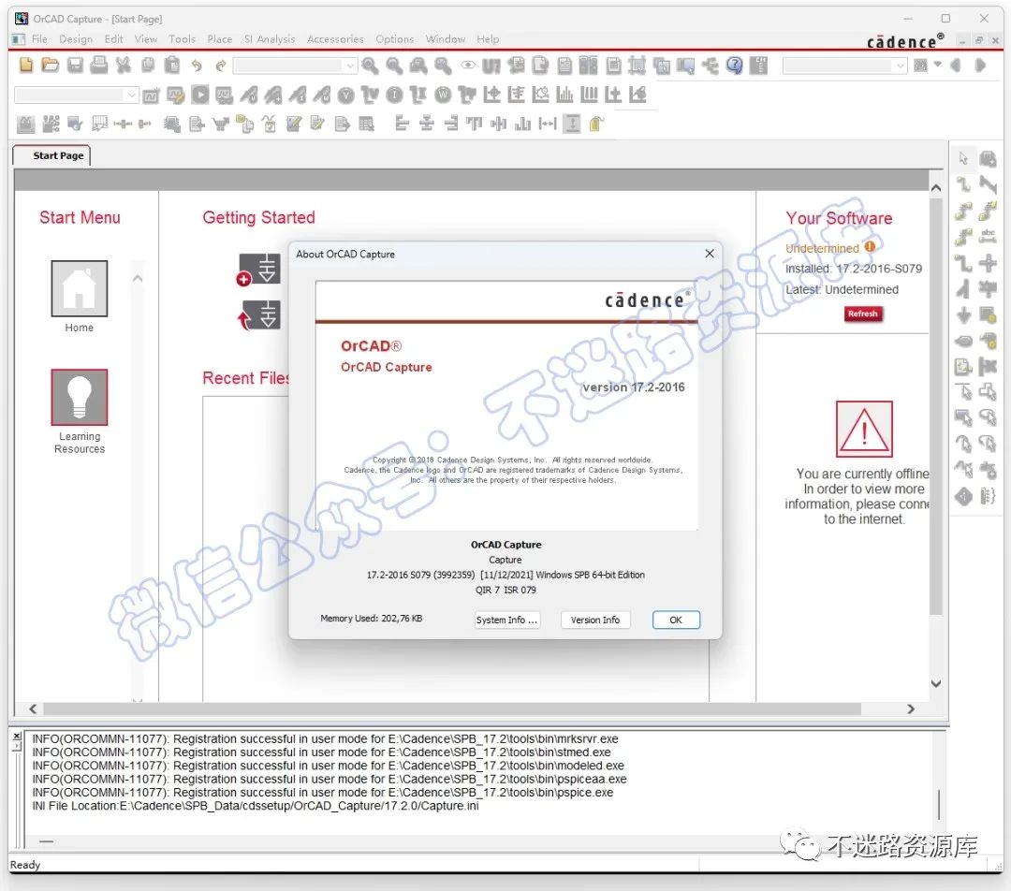Click the 'QIR 7 ISR 079' text

click(505, 590)
